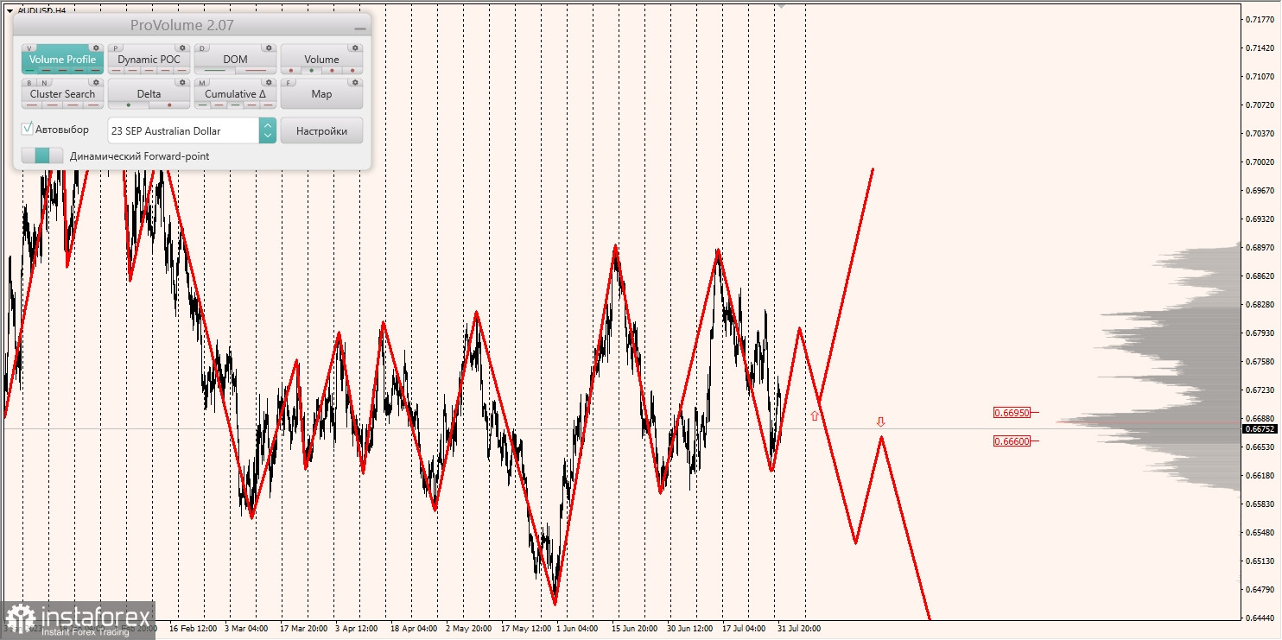Uncheck the Автовыбор checkbox

[28, 129]
